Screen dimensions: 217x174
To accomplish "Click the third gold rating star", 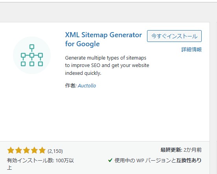I will (26, 150).
